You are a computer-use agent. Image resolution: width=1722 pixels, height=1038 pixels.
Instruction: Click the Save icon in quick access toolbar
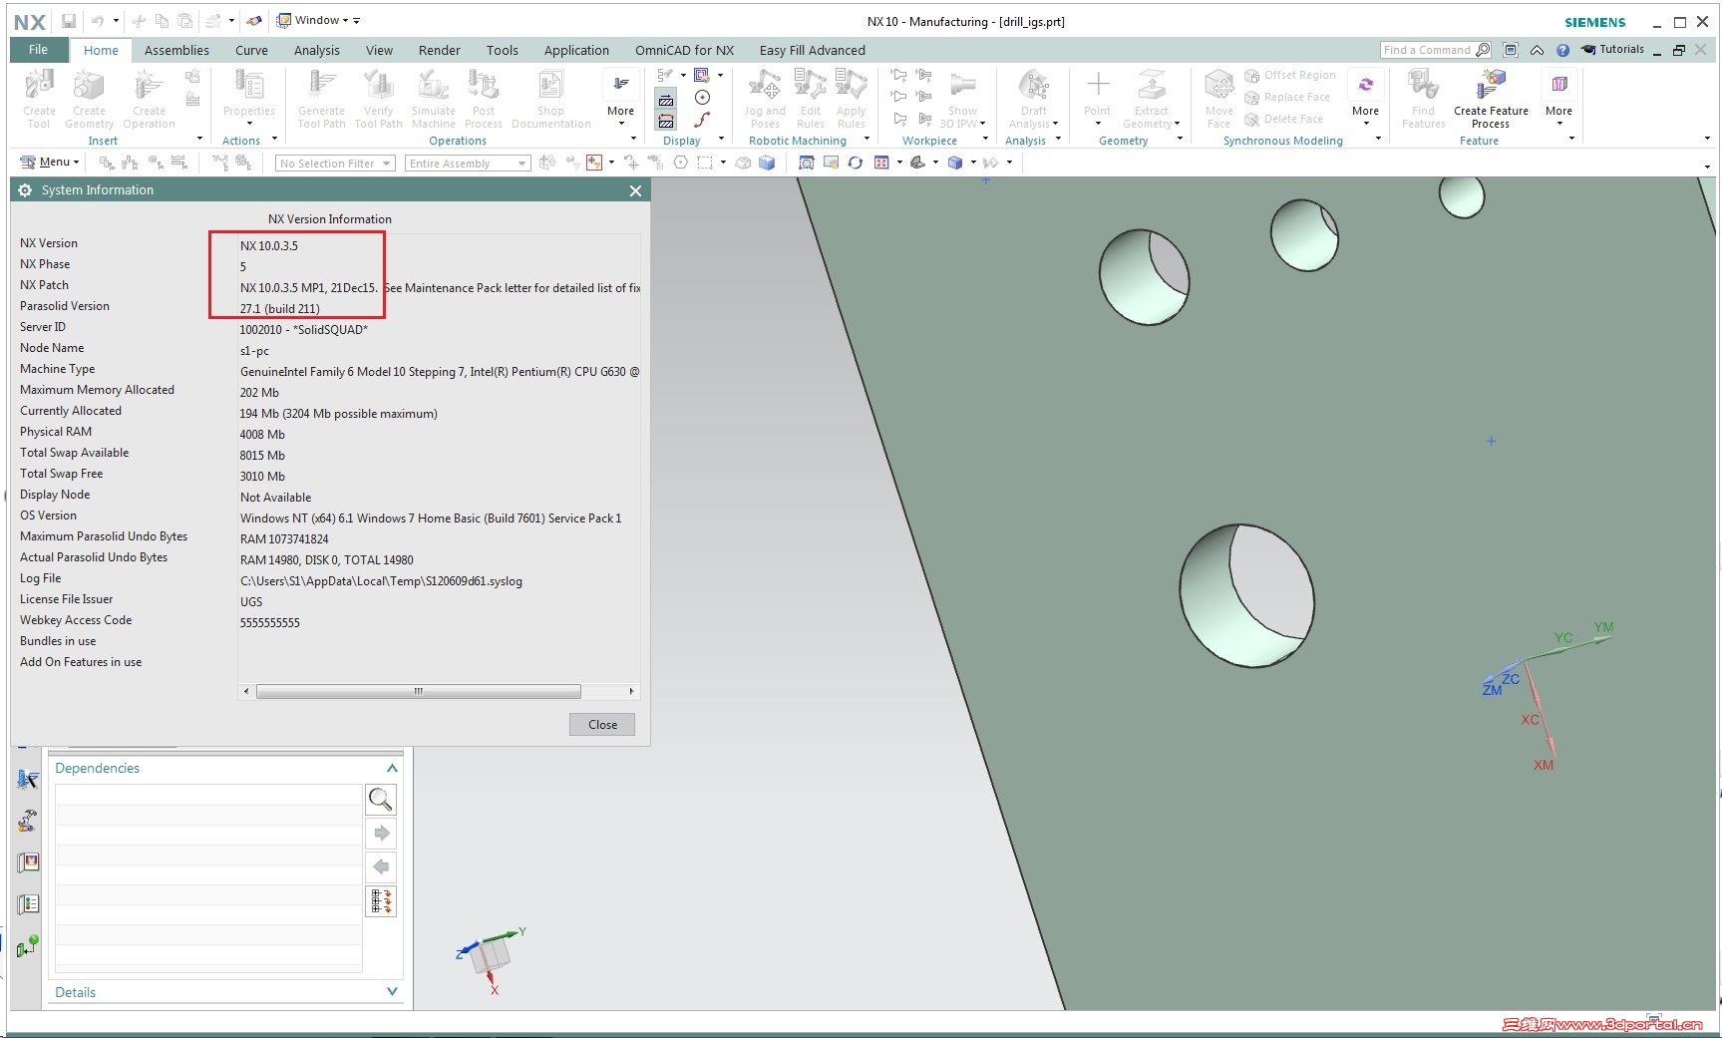(69, 21)
